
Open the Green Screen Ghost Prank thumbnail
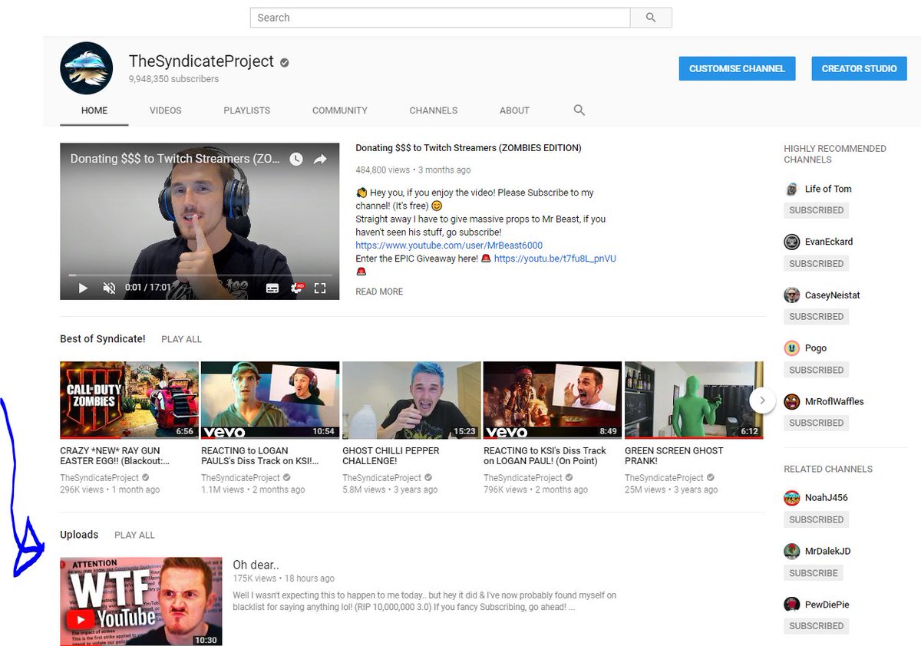[x=694, y=400]
